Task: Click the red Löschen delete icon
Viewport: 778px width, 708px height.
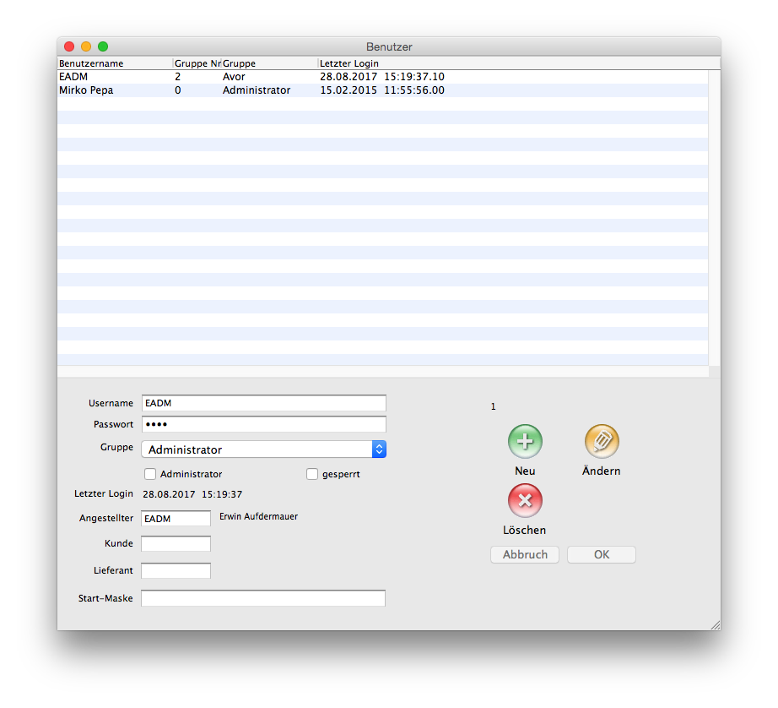Action: pyautogui.click(x=525, y=500)
